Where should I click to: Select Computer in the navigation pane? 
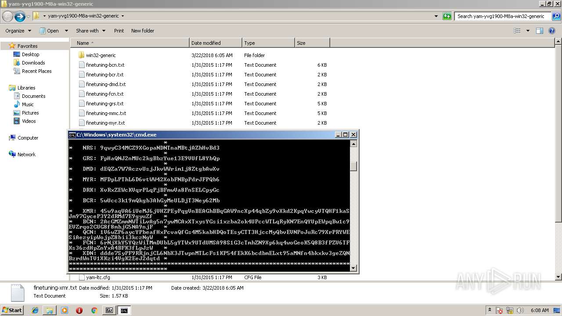(x=28, y=138)
